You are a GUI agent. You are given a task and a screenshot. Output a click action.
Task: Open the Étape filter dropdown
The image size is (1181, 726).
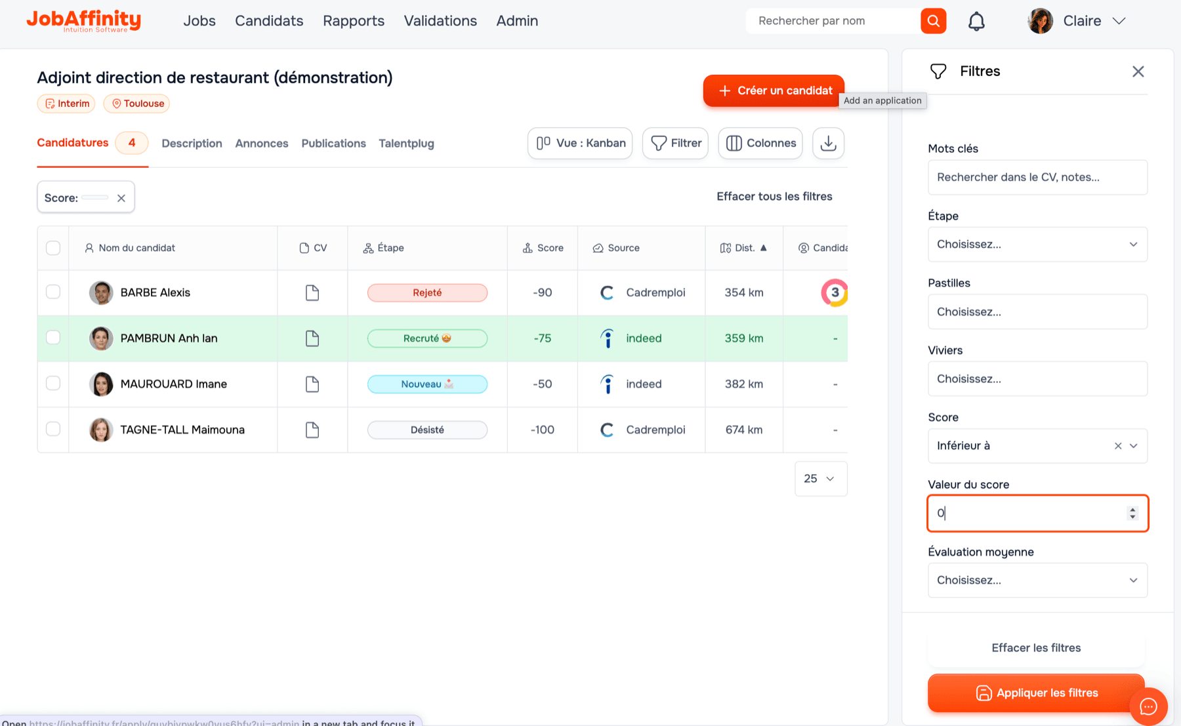click(x=1037, y=245)
